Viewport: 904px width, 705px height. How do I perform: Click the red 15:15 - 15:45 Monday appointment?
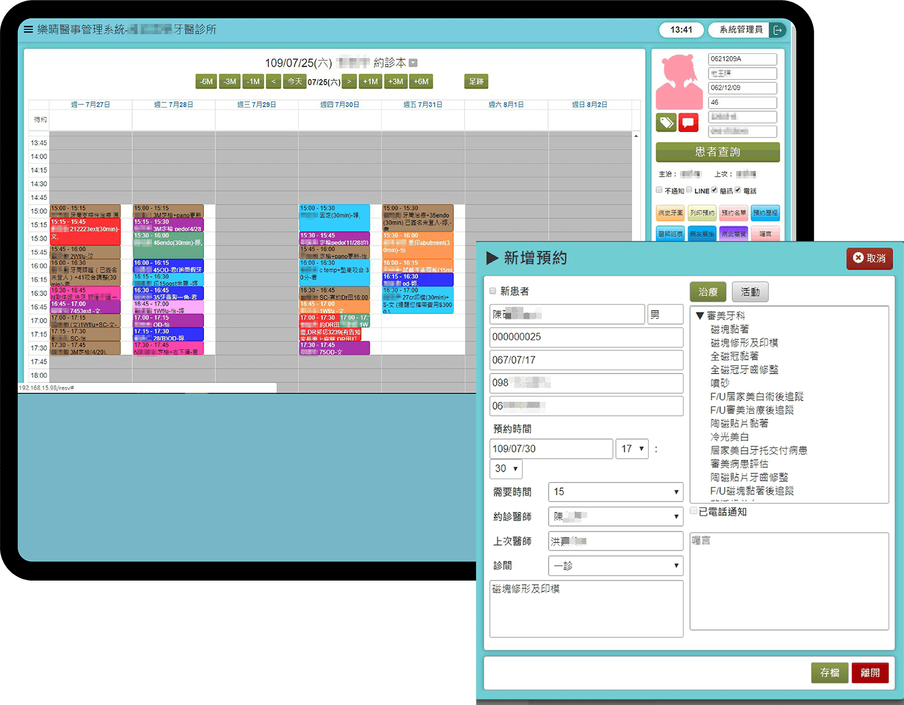click(85, 232)
